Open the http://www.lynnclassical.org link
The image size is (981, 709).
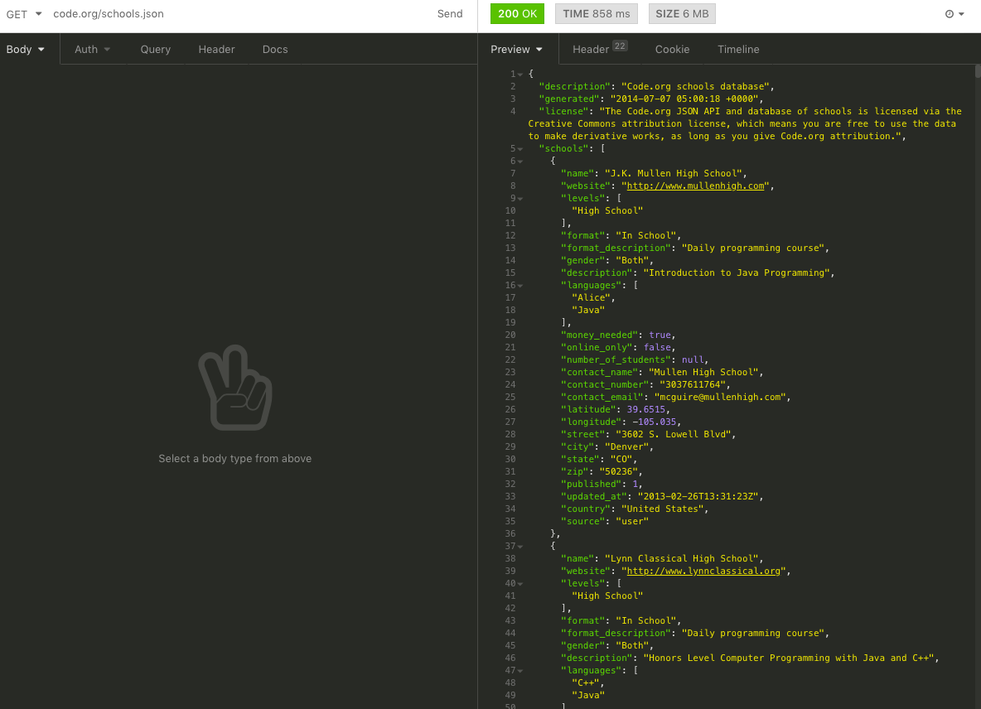tap(703, 571)
